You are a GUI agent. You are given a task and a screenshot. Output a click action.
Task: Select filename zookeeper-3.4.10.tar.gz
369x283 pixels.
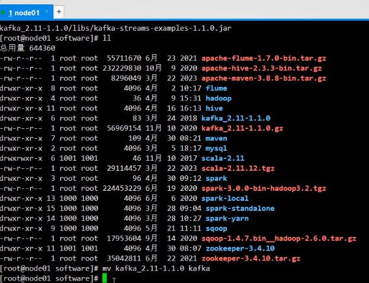point(251,259)
